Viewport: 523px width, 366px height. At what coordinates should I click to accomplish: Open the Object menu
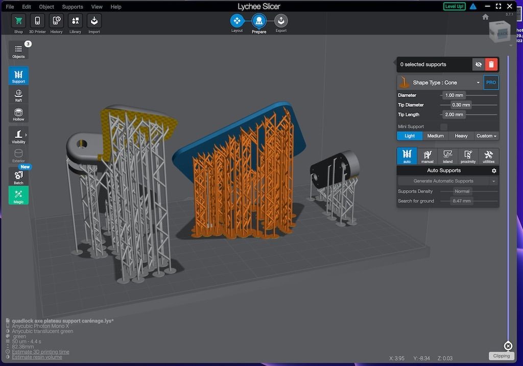(x=46, y=7)
